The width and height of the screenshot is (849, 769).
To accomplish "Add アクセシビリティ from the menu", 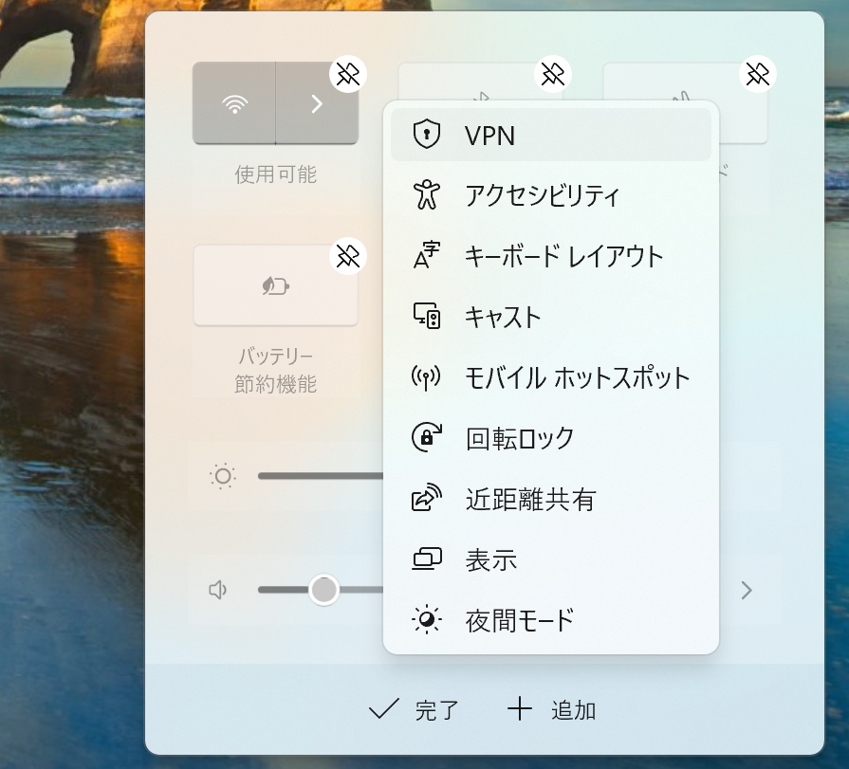I will [550, 195].
